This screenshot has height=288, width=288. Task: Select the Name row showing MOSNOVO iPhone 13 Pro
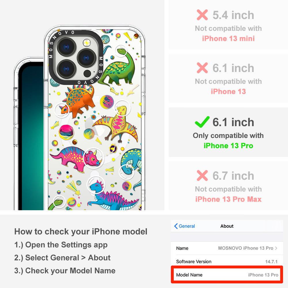click(227, 248)
